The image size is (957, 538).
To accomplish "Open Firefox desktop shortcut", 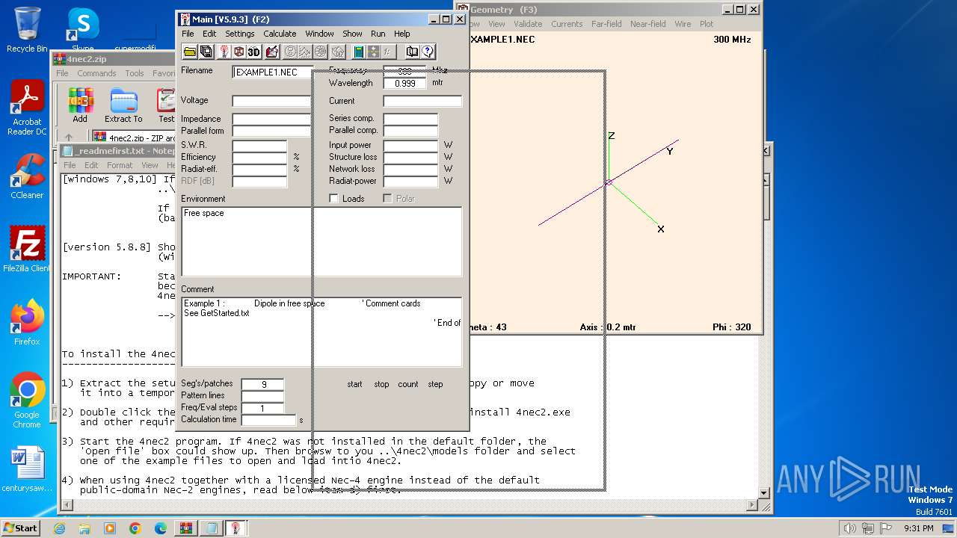I will (x=27, y=322).
